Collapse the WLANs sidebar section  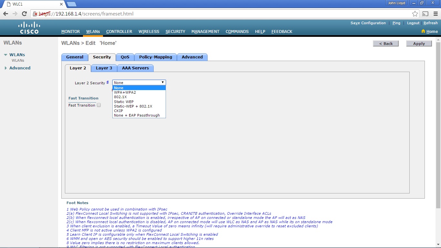(x=5, y=55)
